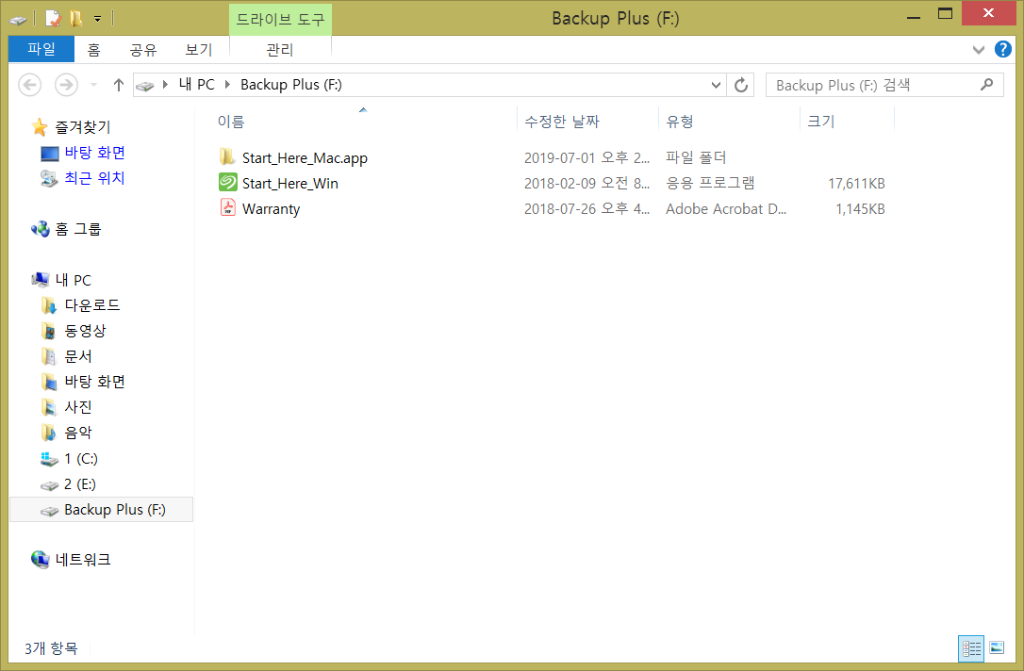Click the 홈 그룹 icon
Screen dimensions: 1024x671
(41, 229)
